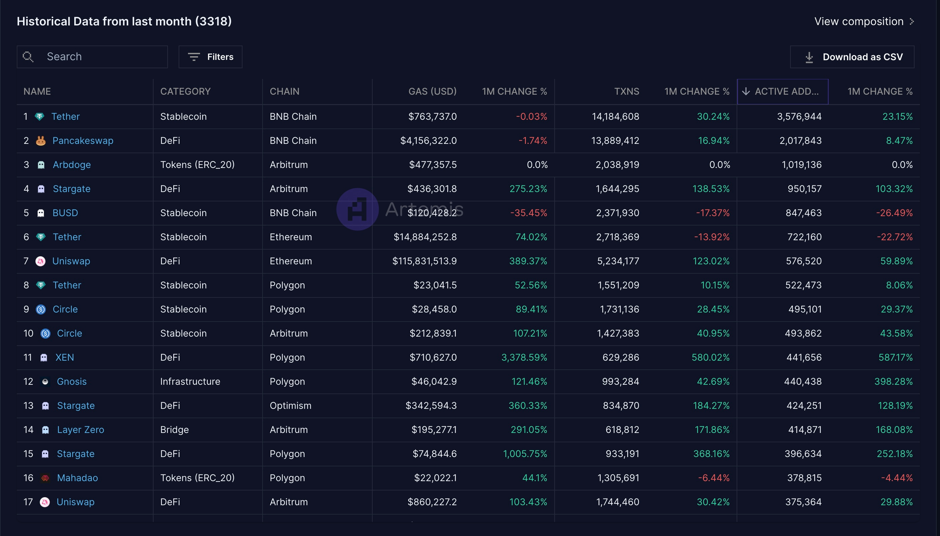Sort by the CHAIN column header
This screenshot has height=536, width=940.
(284, 91)
